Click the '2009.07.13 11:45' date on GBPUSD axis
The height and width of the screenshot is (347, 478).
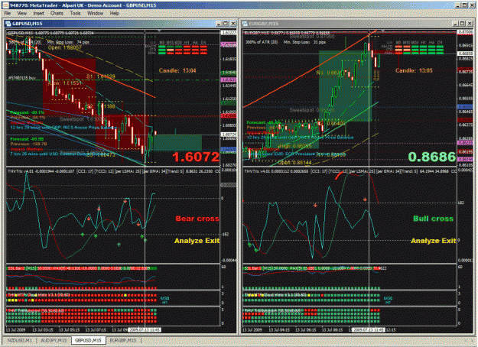145,330
